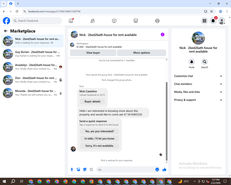The width and height of the screenshot is (231, 185).
Task: Choose a sticker icon in composer
Action: (x=85, y=170)
